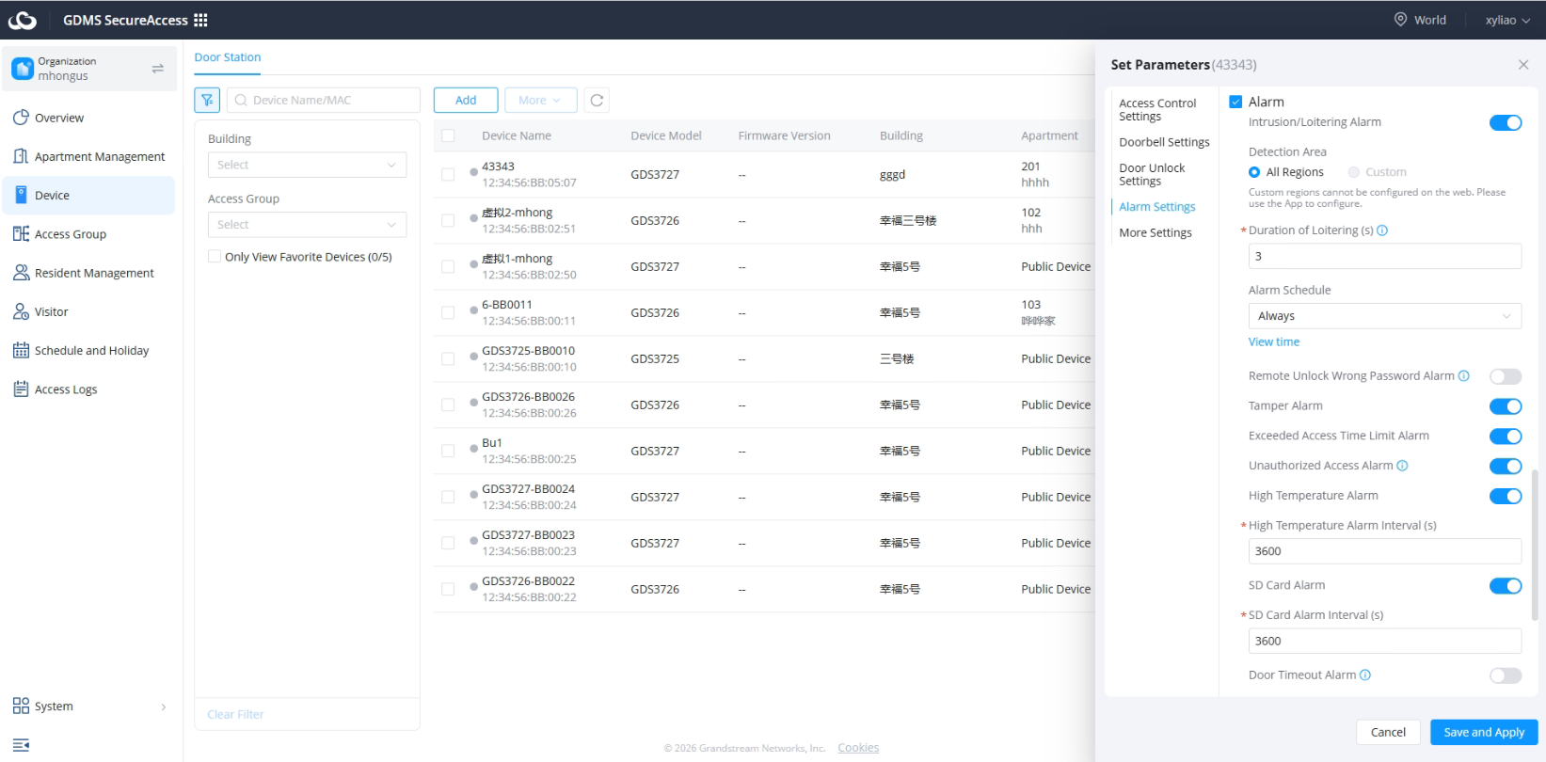Select the Door Station tab
1546x762 pixels.
(x=228, y=57)
